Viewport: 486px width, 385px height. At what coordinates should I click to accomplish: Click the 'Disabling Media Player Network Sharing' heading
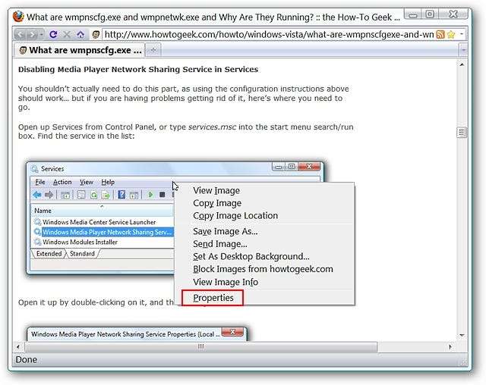[x=138, y=69]
